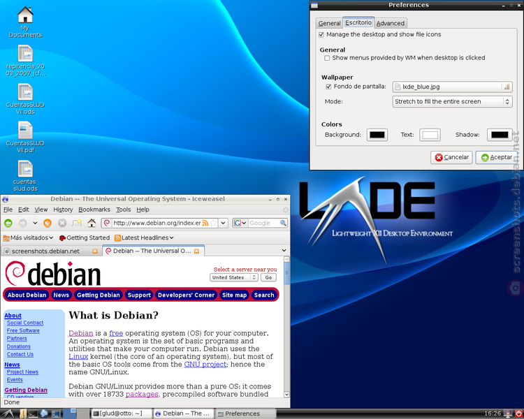Click the greyed forward arrow in Iceweasel
The width and height of the screenshot is (524, 419).
coord(23,223)
